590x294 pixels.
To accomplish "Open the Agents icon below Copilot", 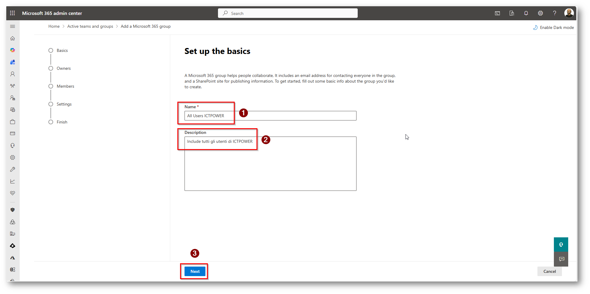I will [13, 62].
